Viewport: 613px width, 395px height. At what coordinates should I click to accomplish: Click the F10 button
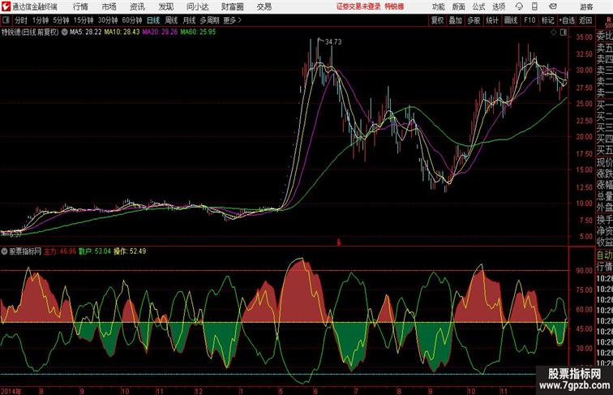(x=529, y=20)
